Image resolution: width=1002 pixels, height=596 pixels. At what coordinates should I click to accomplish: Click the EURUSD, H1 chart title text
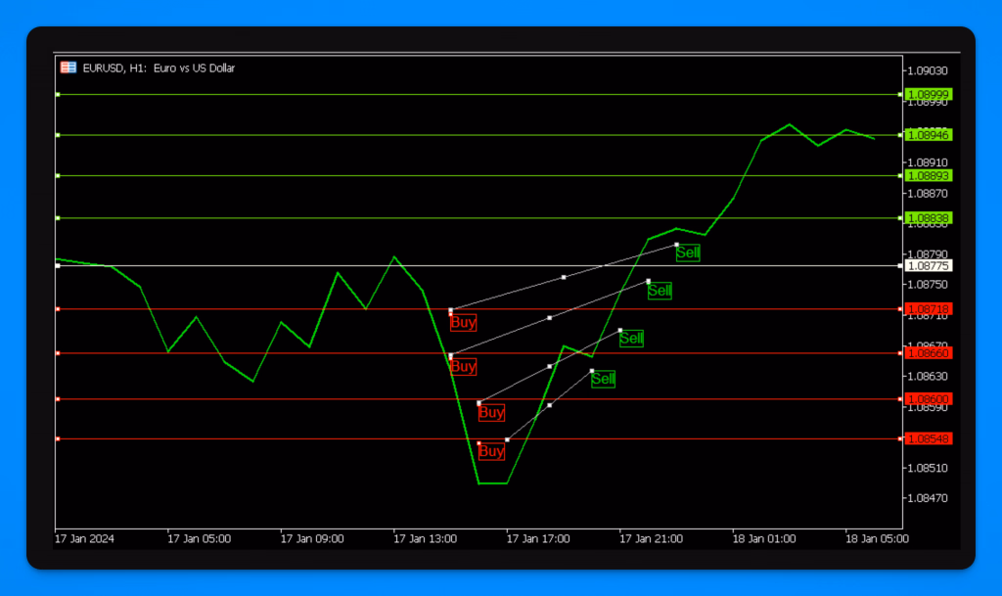point(159,68)
